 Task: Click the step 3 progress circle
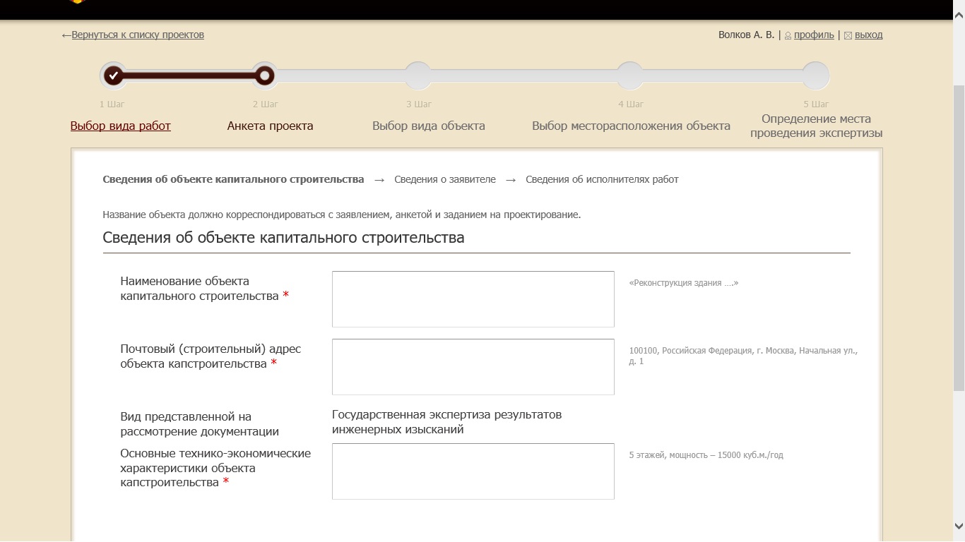pyautogui.click(x=418, y=76)
